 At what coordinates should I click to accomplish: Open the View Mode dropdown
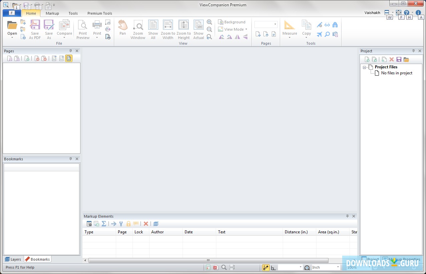point(233,29)
